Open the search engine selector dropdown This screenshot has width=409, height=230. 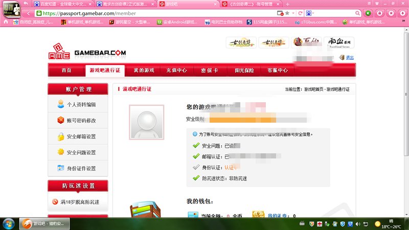point(310,13)
